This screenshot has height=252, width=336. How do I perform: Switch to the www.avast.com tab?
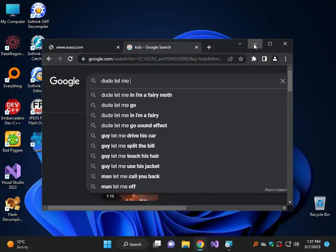[x=82, y=47]
